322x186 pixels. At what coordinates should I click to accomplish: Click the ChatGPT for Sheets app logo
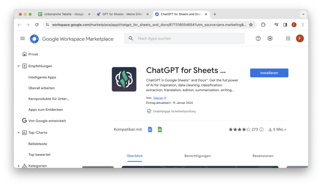124,79
